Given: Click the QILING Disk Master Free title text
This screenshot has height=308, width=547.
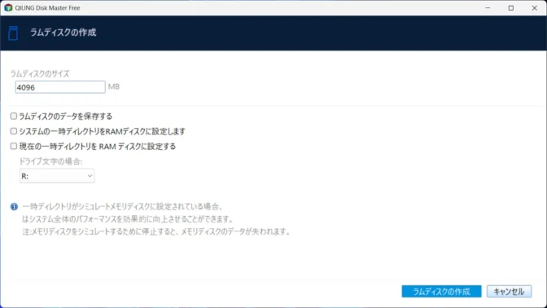Looking at the screenshot, I should click(47, 7).
